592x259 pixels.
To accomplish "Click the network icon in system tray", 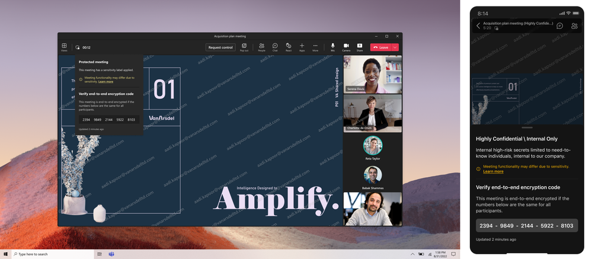I will [429, 254].
